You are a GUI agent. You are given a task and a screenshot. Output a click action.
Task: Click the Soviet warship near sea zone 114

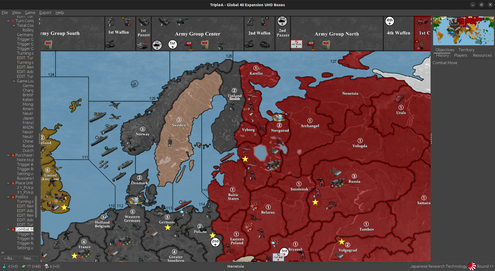coord(183,205)
